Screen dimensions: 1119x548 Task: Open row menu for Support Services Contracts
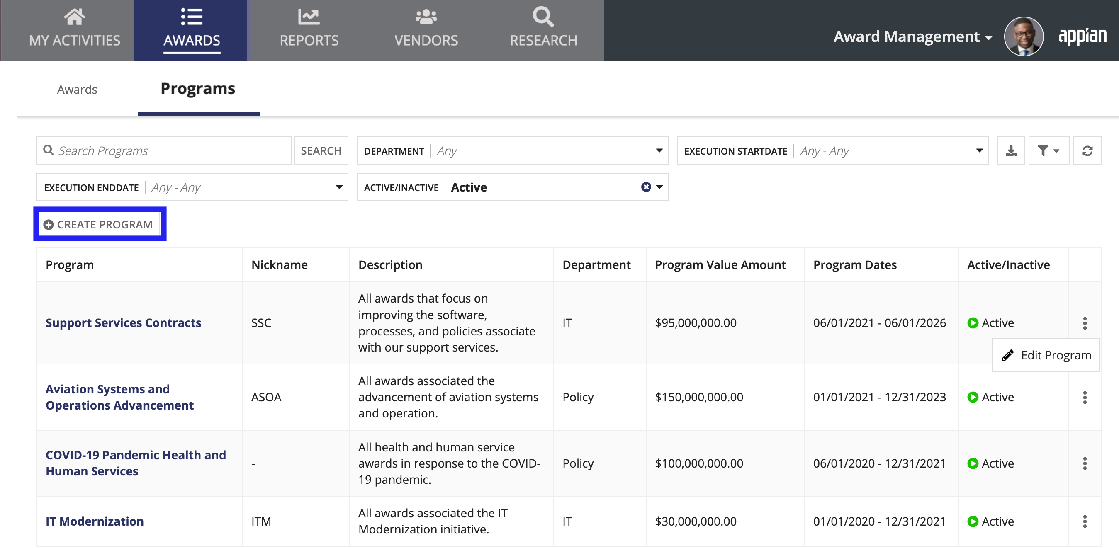[1084, 322]
